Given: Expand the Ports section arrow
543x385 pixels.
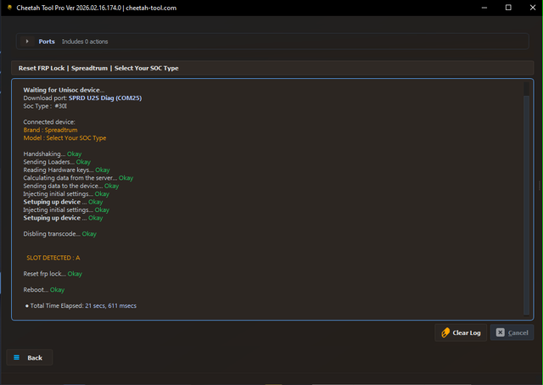Looking at the screenshot, I should (x=27, y=42).
